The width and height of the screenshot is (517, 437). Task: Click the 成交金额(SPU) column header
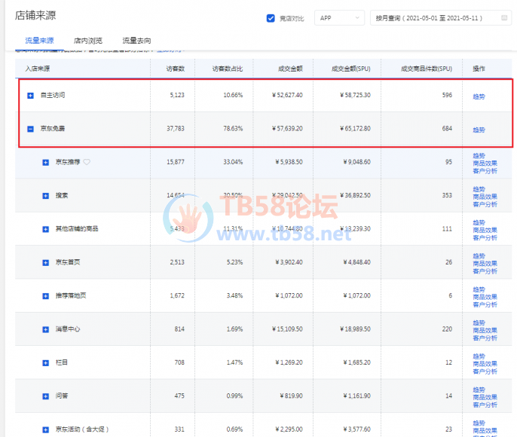pos(351,69)
